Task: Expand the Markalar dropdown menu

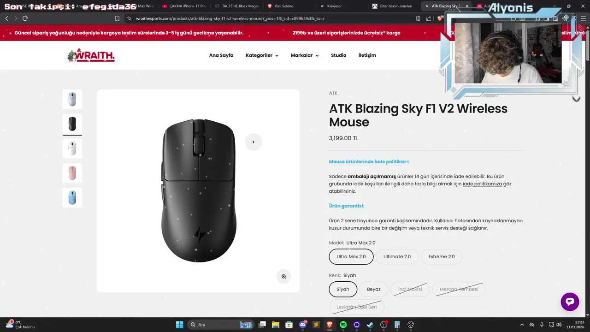Action: (305, 55)
